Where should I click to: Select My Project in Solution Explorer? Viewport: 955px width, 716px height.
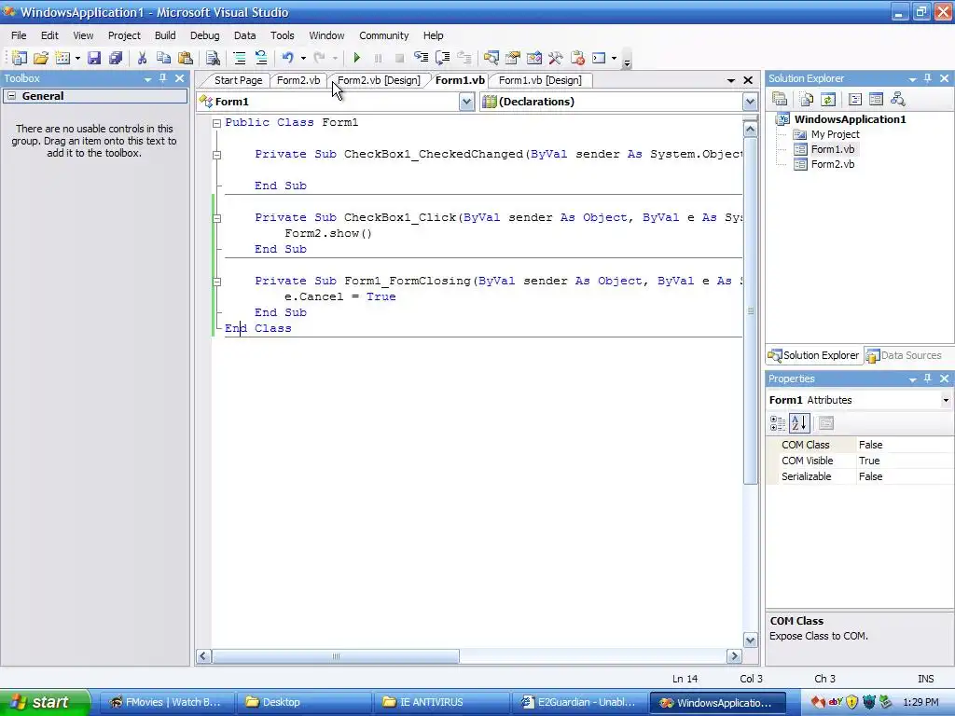[x=835, y=134]
